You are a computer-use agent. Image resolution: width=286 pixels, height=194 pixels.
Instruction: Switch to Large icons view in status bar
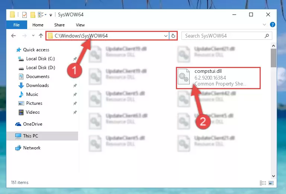(x=271, y=183)
